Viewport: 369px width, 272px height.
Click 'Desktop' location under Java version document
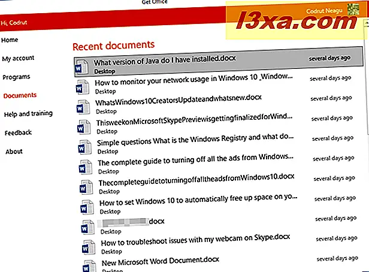tap(105, 71)
